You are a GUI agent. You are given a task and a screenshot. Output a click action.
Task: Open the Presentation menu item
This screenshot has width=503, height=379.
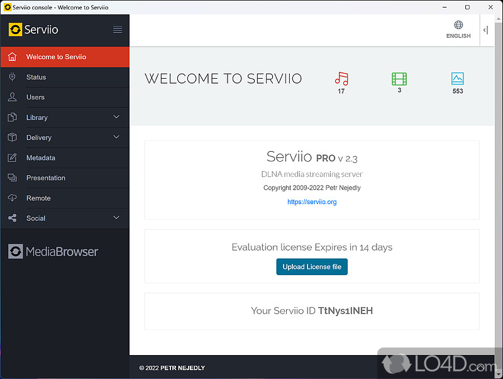point(65,178)
